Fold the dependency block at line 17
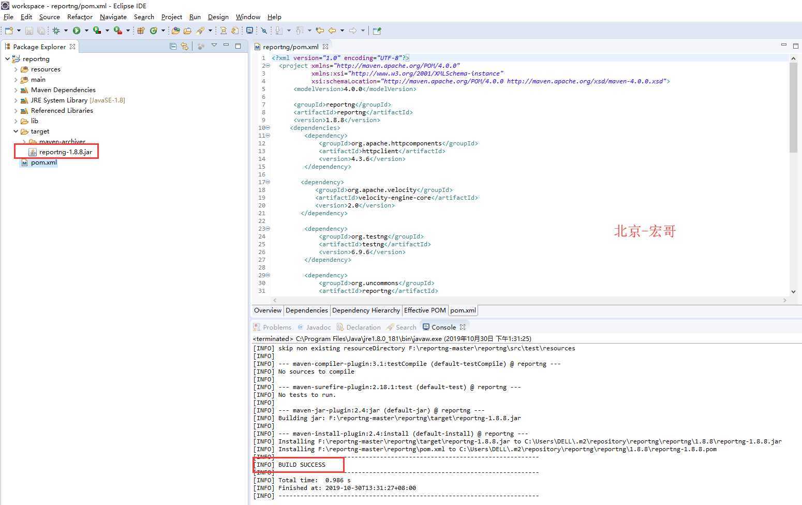This screenshot has height=505, width=802. coord(268,182)
